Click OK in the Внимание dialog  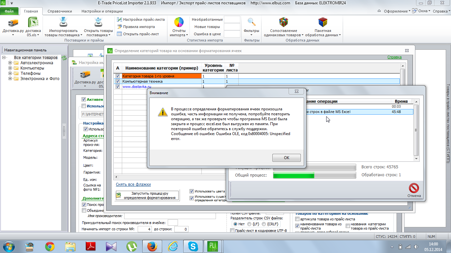click(x=287, y=158)
